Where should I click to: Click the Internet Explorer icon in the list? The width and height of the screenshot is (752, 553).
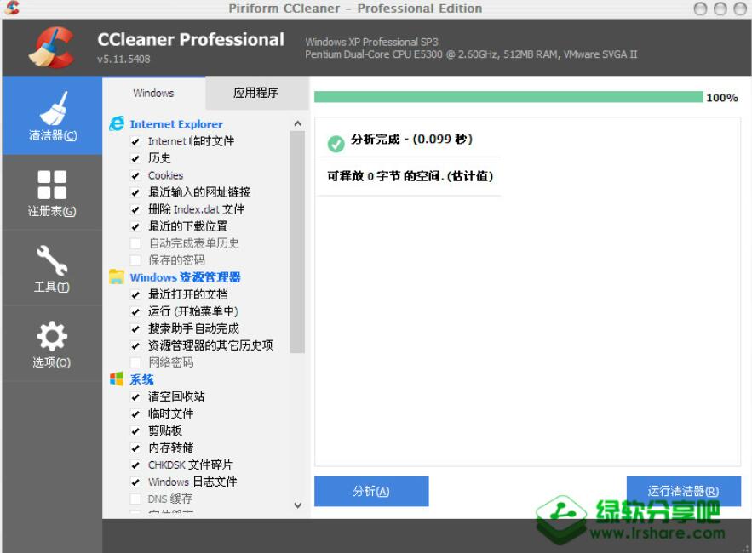117,123
